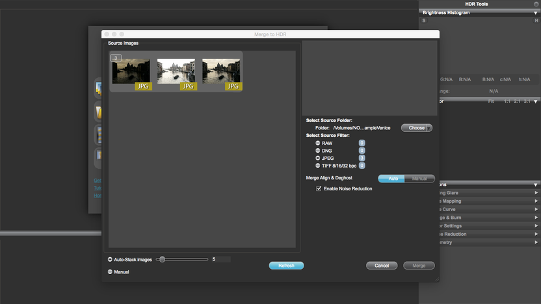Click the JPG badge on the darkest thumbnail
Viewport: 541px width, 304px height.
click(x=143, y=86)
